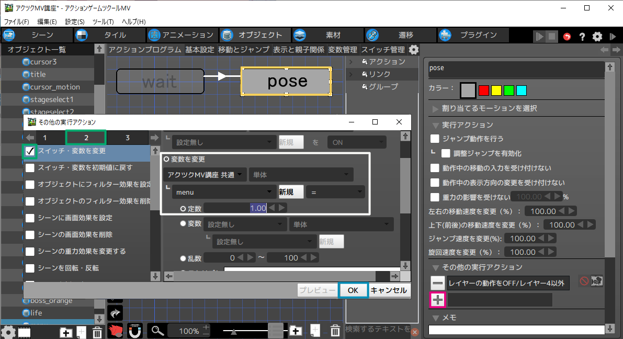Enable ジャンプ動作を行う checkbox
Viewport: 623px width, 339px height.
(x=435, y=139)
